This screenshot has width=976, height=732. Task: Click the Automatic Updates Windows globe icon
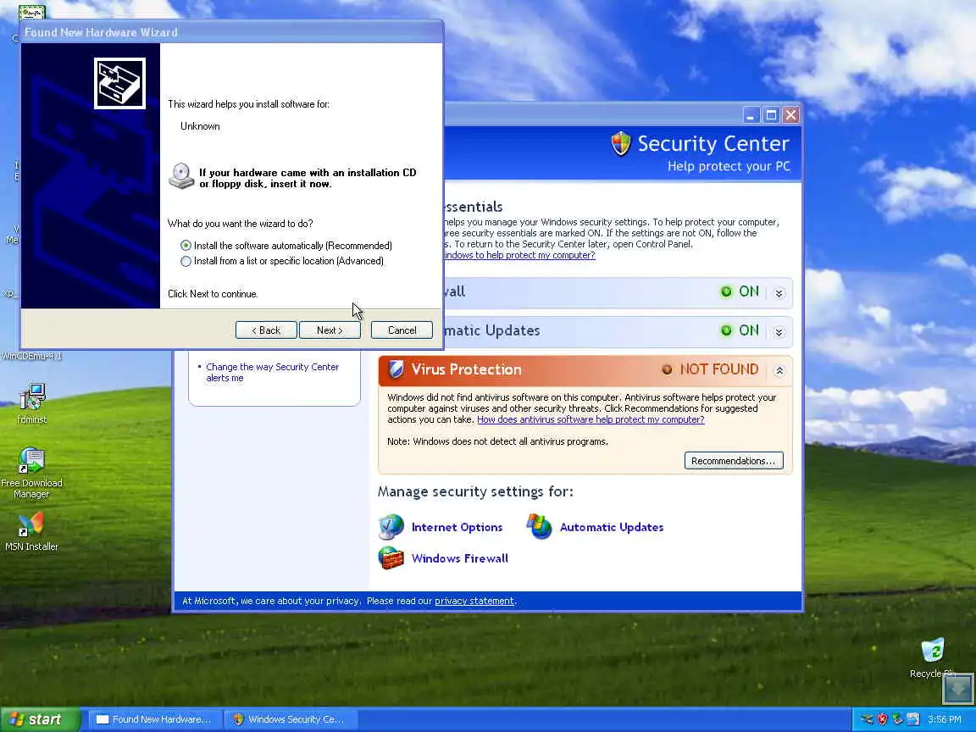click(x=539, y=527)
